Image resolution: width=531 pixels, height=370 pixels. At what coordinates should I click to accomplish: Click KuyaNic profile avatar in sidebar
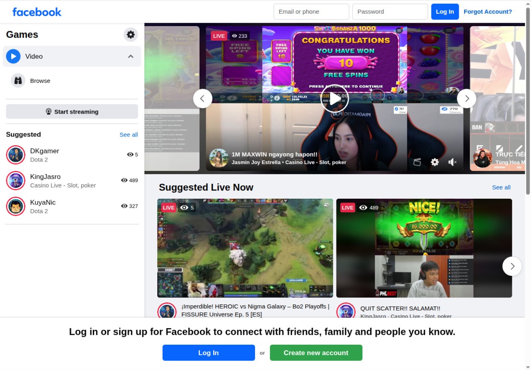click(16, 206)
